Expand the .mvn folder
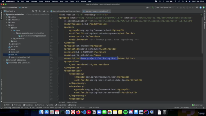Image resolution: width=206 pixels, height=116 pixels. pyautogui.click(x=6, y=23)
